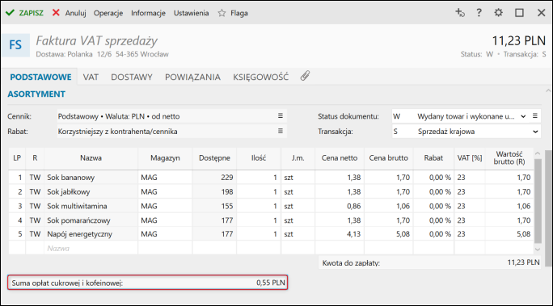Switch to the VAT tab

click(x=91, y=78)
